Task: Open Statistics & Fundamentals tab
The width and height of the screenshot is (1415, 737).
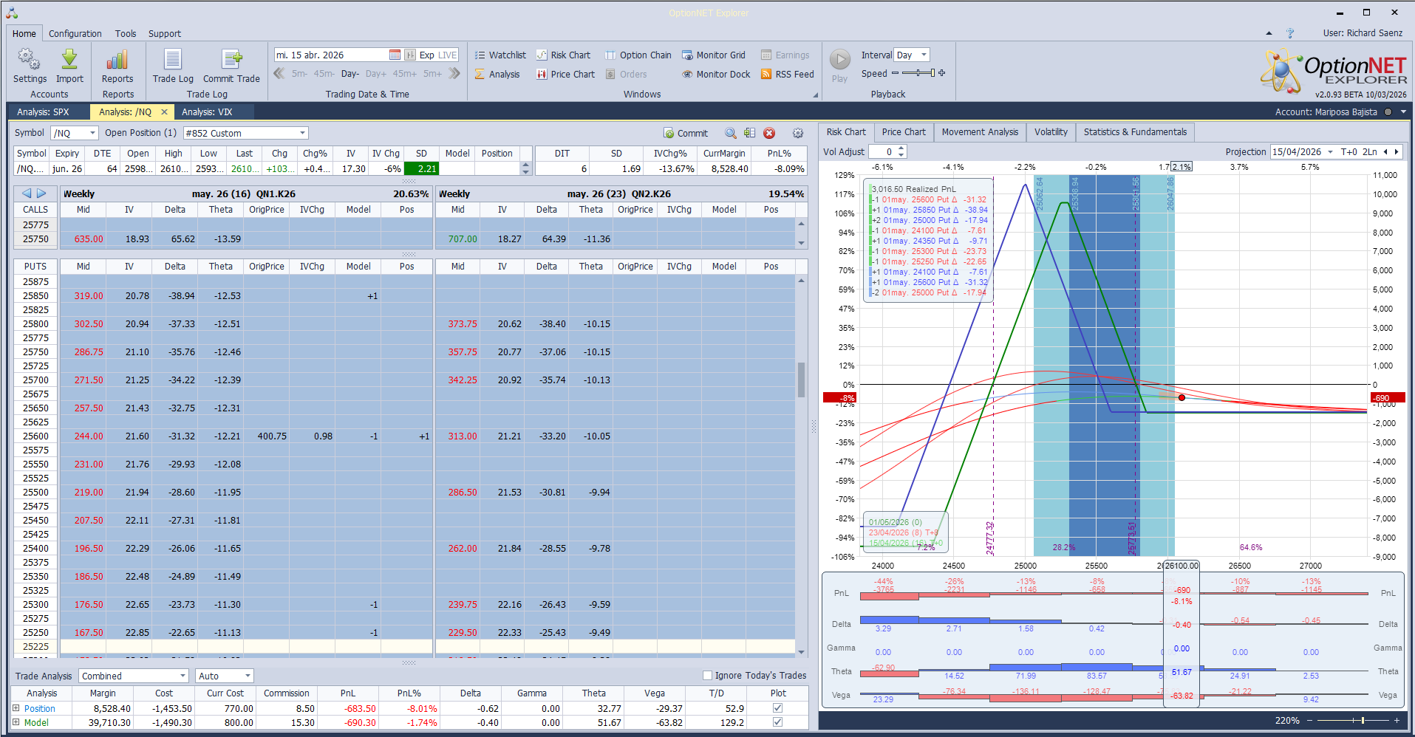Action: pyautogui.click(x=1135, y=132)
